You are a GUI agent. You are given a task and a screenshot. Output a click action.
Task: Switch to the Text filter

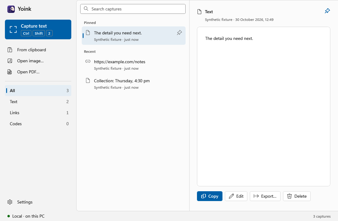tap(38, 102)
